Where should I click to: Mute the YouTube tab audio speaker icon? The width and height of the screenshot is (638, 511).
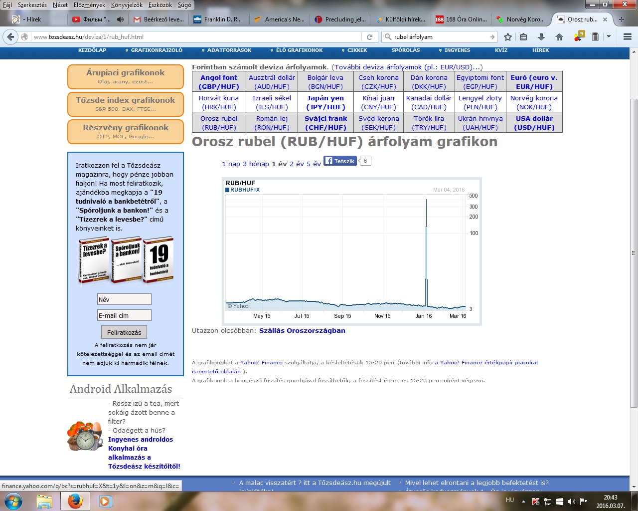tap(120, 19)
